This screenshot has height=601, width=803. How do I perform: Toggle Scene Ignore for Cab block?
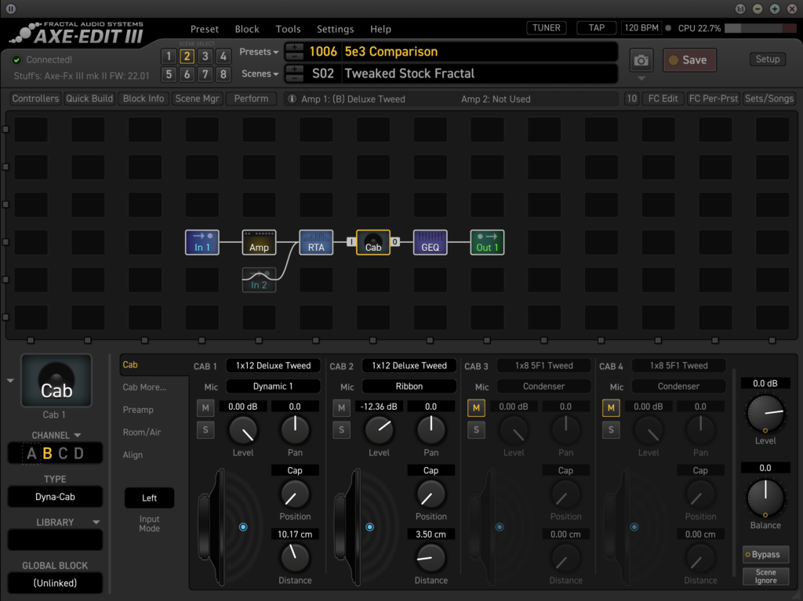765,577
